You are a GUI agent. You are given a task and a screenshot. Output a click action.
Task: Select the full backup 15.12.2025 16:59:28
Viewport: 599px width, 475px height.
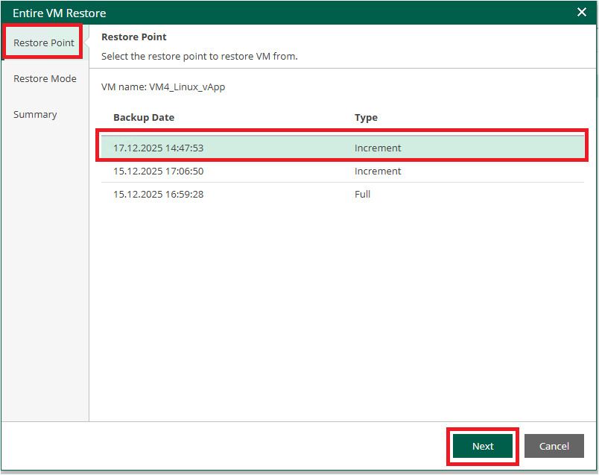[x=343, y=194]
